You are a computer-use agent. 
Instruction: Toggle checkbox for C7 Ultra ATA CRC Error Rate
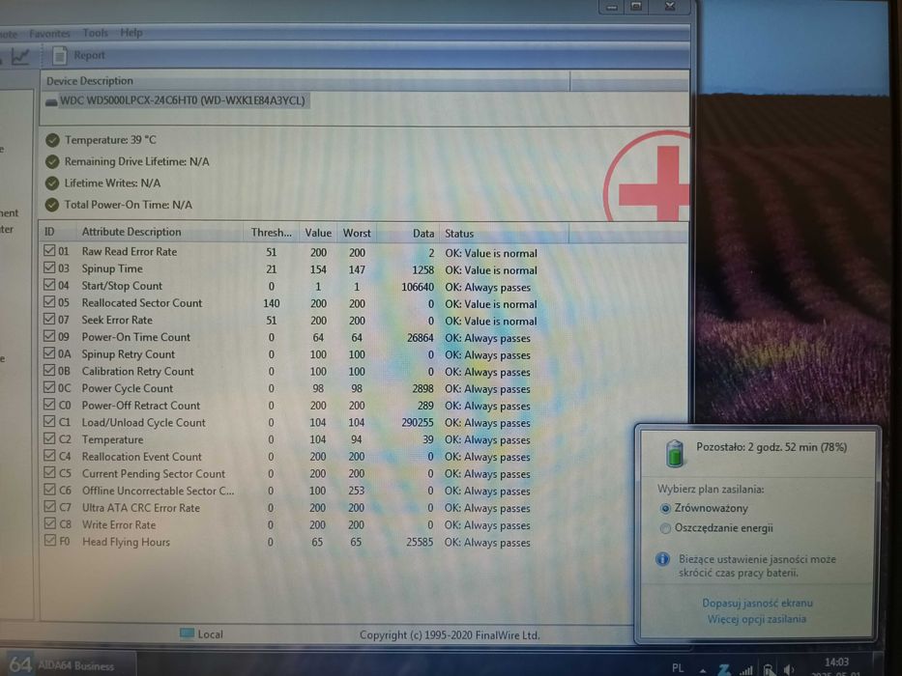point(49,506)
